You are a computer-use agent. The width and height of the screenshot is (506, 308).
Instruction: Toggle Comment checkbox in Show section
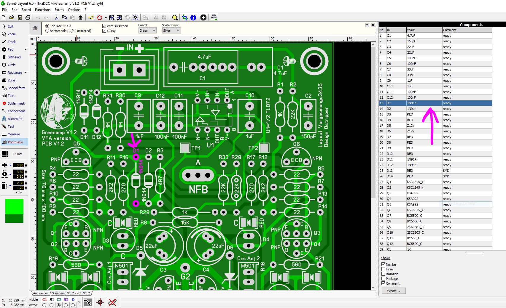383,283
